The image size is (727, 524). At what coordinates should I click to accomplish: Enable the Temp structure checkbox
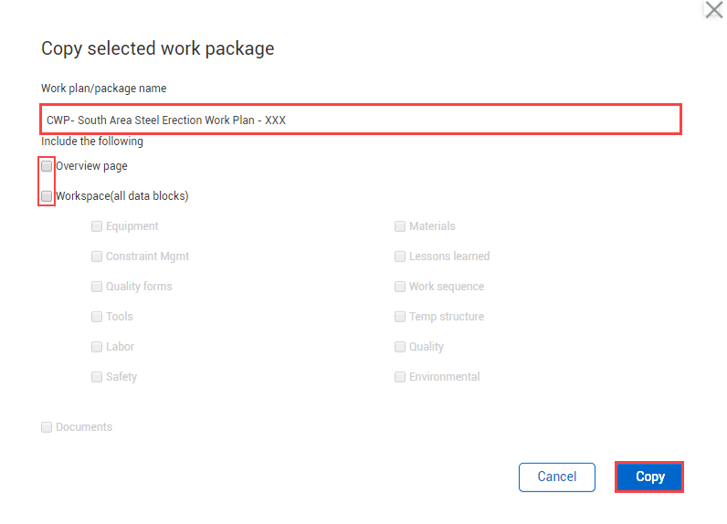pyautogui.click(x=400, y=317)
